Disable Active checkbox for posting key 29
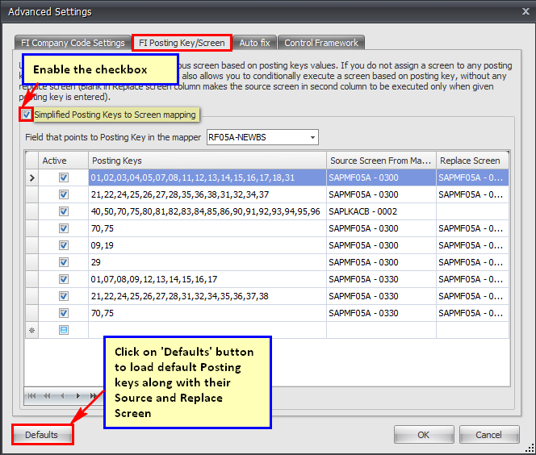The image size is (536, 455). click(64, 262)
